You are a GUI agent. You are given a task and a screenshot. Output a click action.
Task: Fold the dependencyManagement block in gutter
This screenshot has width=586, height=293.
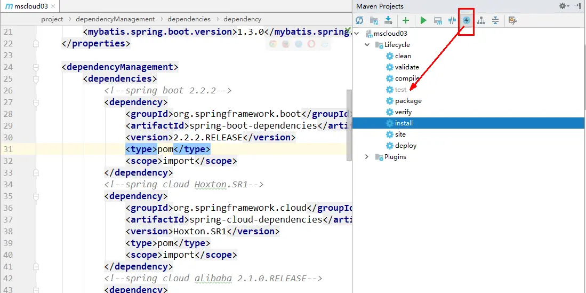[36, 67]
